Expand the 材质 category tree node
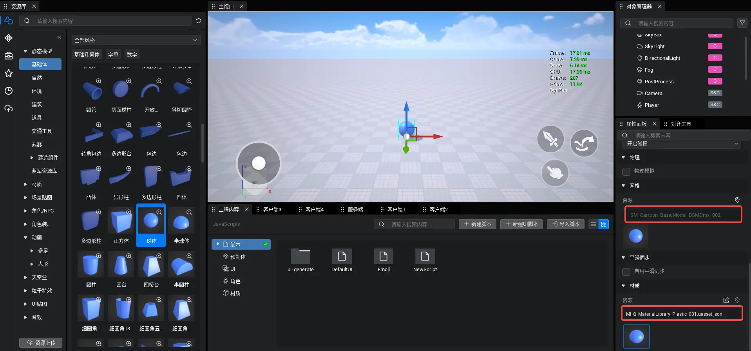This screenshot has height=351, width=751. click(x=25, y=184)
